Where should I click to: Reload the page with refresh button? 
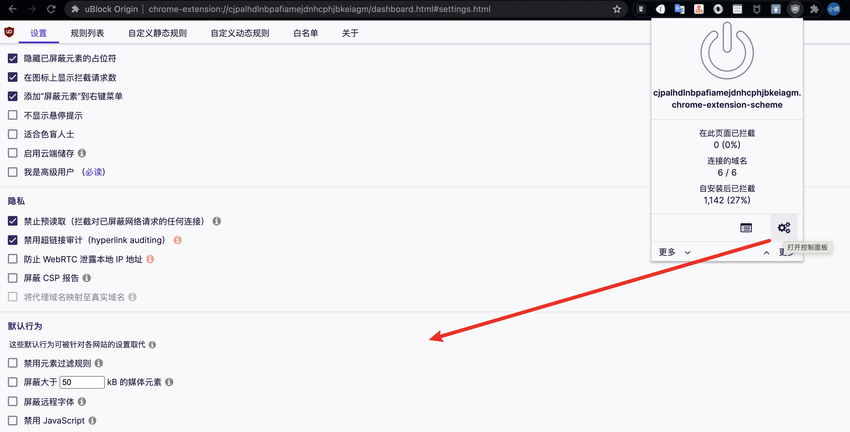coord(51,9)
